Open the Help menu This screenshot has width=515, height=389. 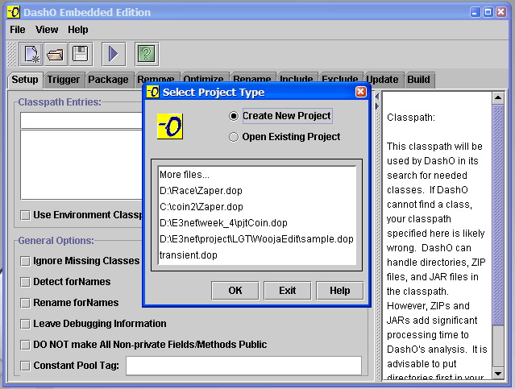(78, 30)
